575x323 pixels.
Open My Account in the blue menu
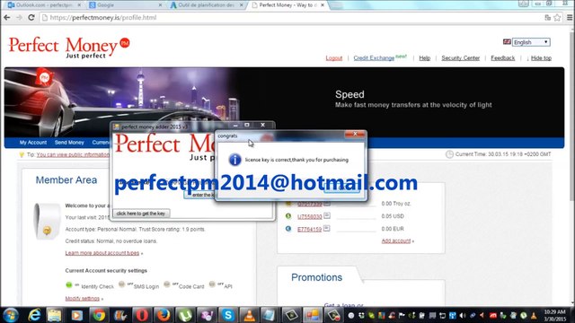(x=33, y=143)
